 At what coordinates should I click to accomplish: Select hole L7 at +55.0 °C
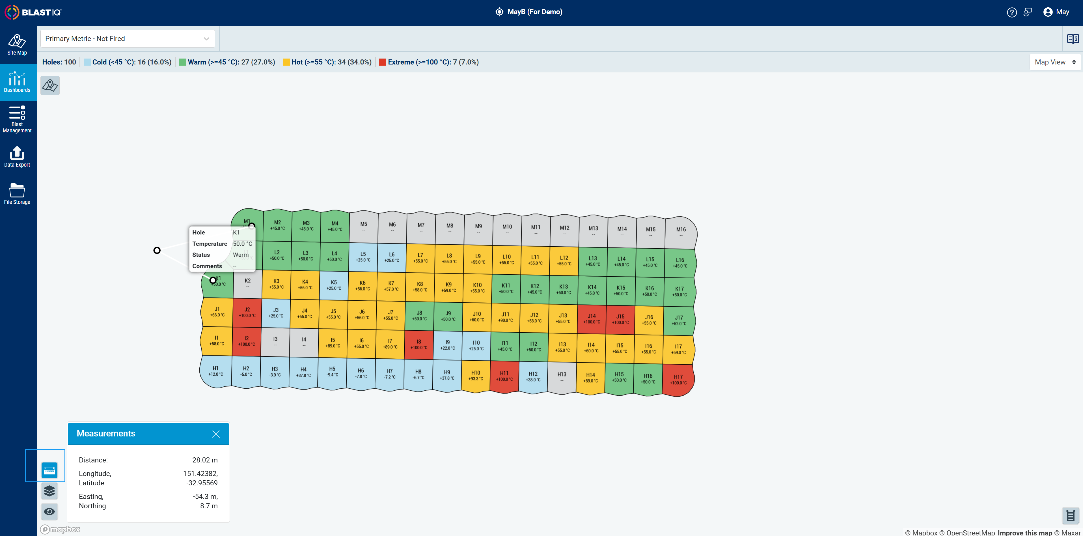tap(420, 258)
